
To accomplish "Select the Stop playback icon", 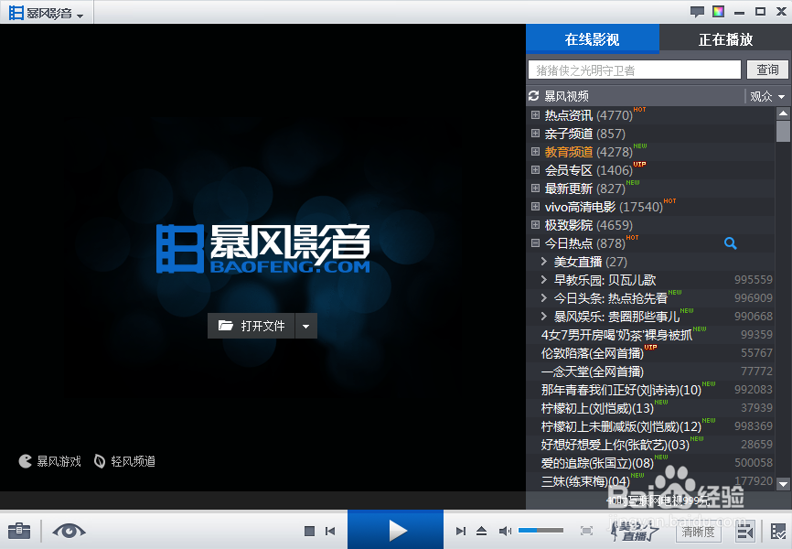I will (x=309, y=531).
